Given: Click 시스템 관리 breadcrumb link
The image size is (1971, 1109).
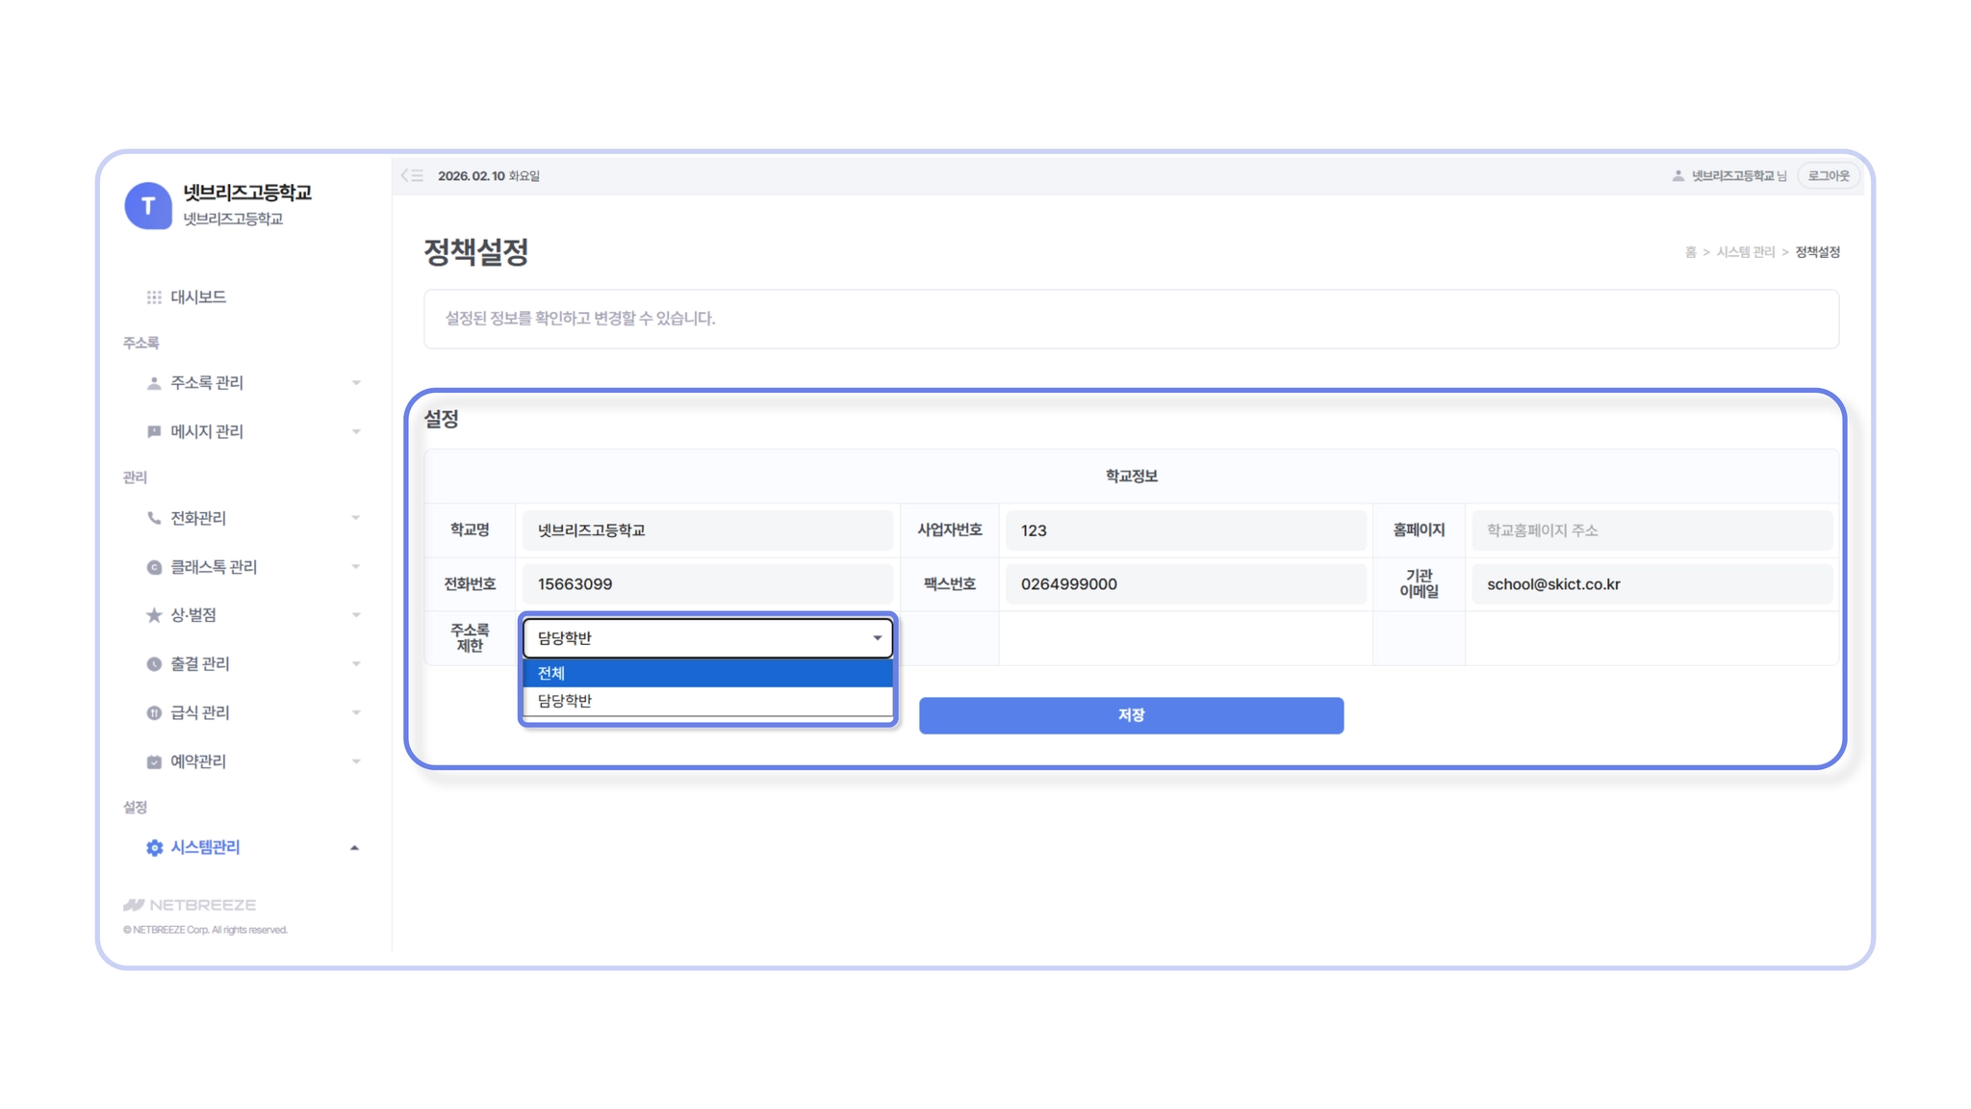Looking at the screenshot, I should coord(1745,252).
